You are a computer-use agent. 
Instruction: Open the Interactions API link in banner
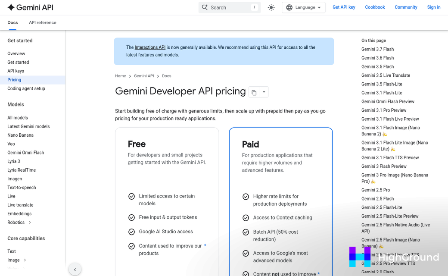pos(150,47)
